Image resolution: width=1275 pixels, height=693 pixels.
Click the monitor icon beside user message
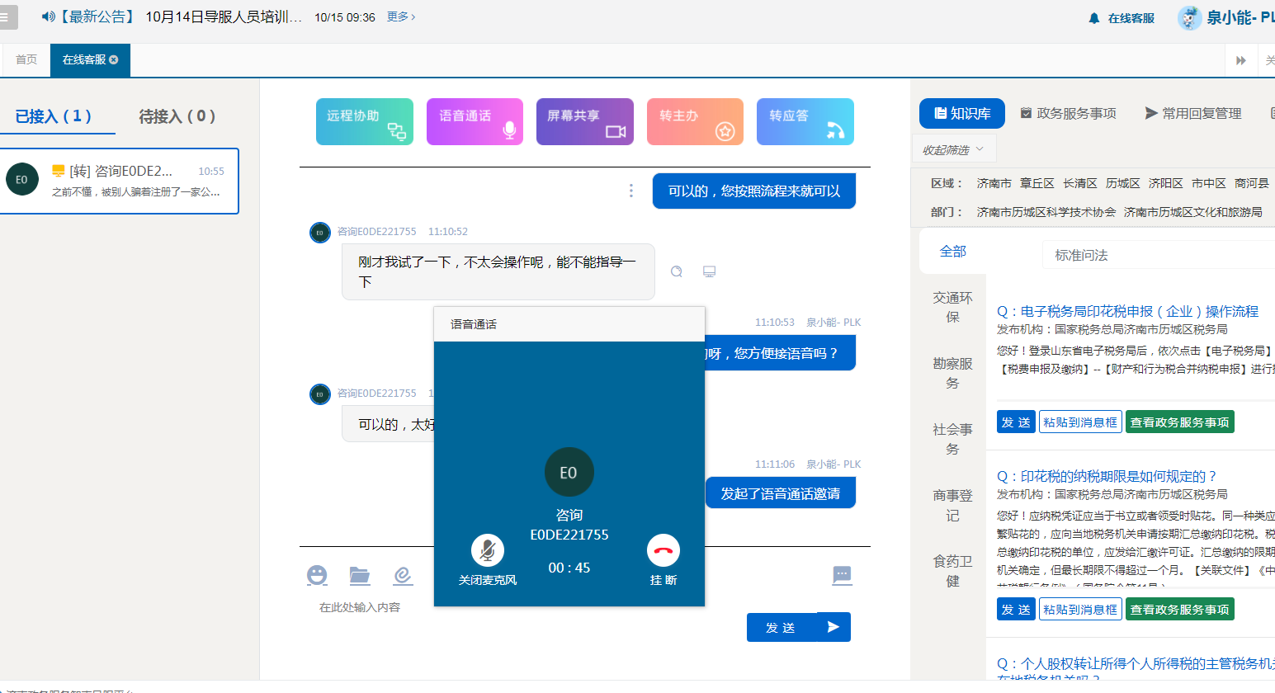[x=709, y=271]
